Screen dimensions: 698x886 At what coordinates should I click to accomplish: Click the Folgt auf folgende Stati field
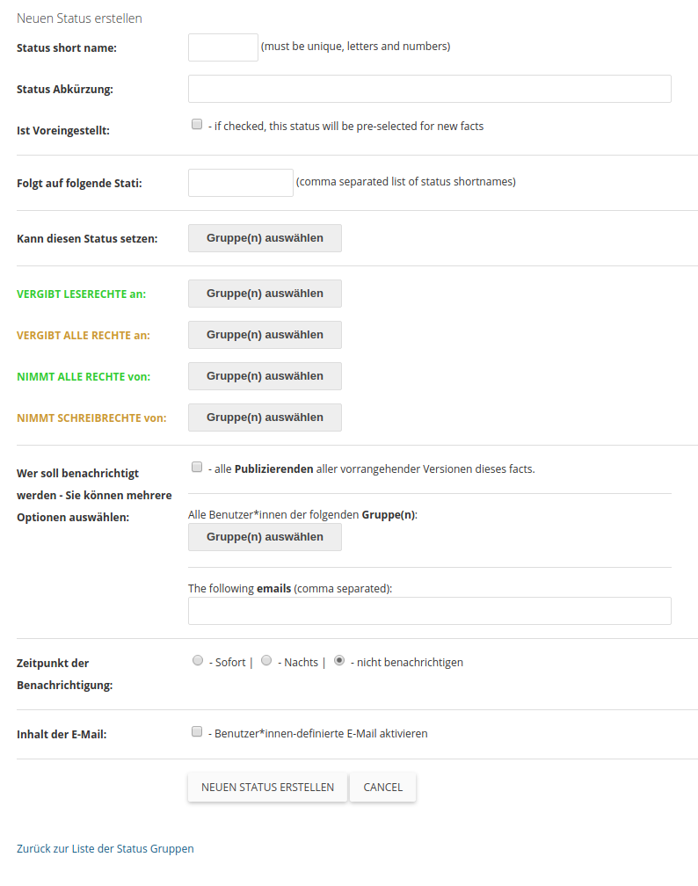pyautogui.click(x=240, y=183)
